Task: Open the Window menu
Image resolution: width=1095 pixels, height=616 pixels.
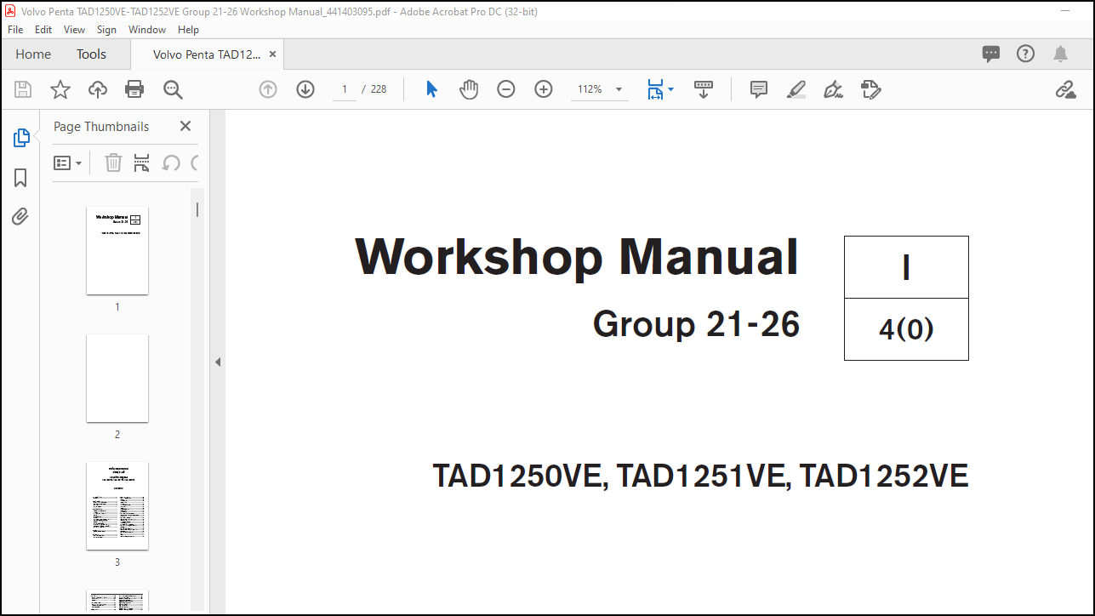Action: 147,30
